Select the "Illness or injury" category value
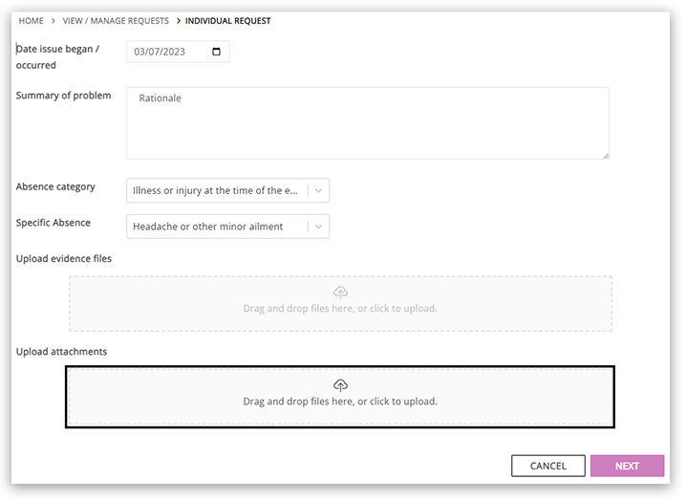Viewport: 687px width, 501px height. (216, 190)
